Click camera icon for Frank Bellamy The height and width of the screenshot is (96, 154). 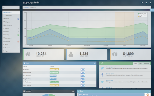pos(82,86)
